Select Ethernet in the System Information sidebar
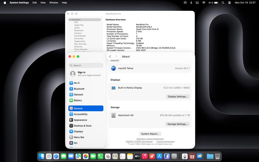Screen dimensions: 259x162 click(x=78, y=47)
